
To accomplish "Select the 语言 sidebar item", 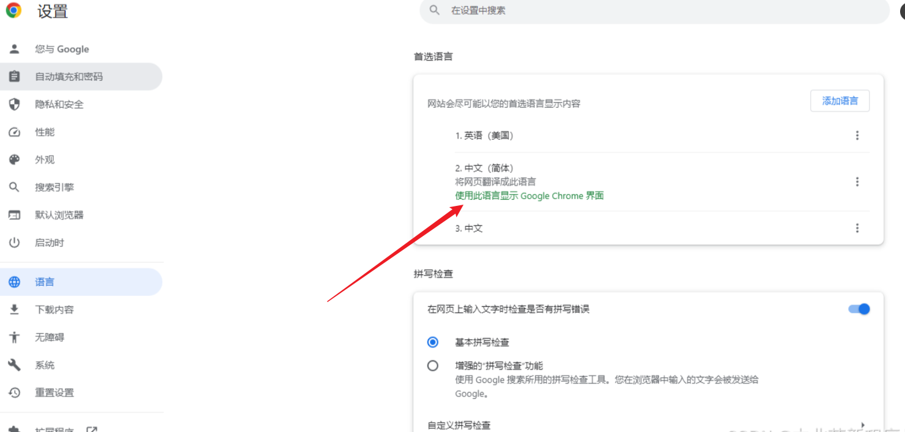I will pos(81,282).
